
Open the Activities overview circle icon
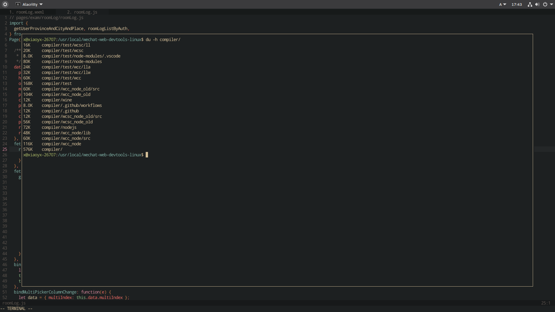(x=5, y=4)
